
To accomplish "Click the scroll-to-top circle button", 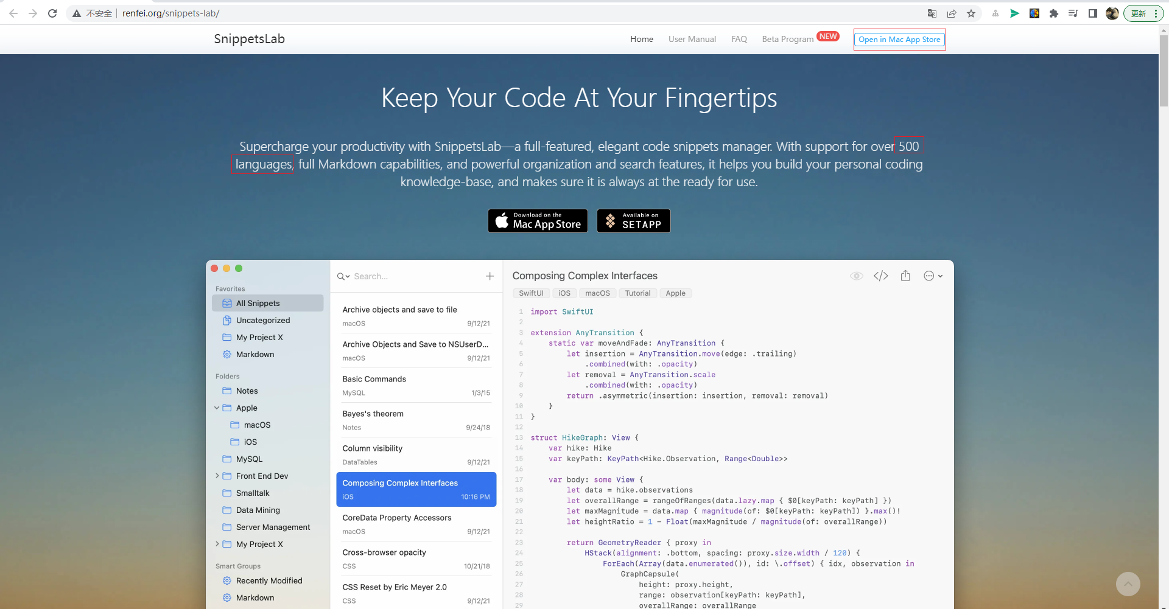I will (x=1128, y=584).
